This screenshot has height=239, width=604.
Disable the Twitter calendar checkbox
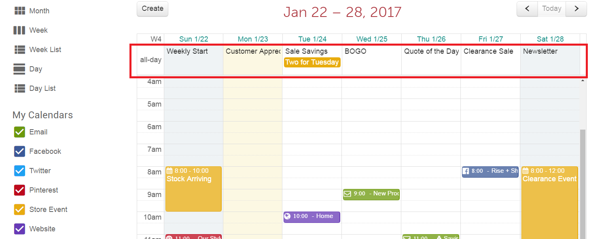click(20, 171)
